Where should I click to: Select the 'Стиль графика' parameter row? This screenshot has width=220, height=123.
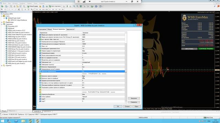tap(82, 97)
